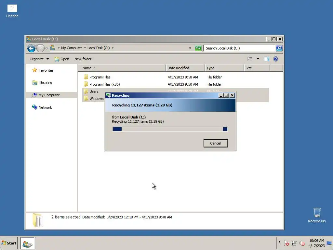Click the Recycle Bin desktop icon
This screenshot has width=333, height=250.
coord(317,212)
